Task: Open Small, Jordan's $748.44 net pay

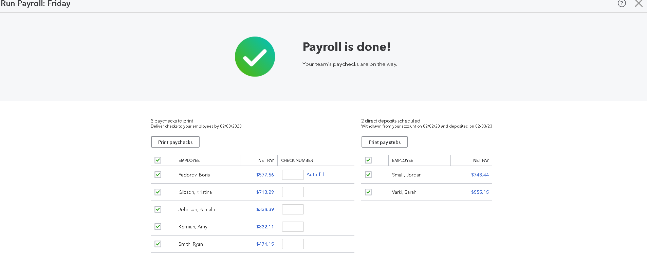Action: click(x=480, y=175)
